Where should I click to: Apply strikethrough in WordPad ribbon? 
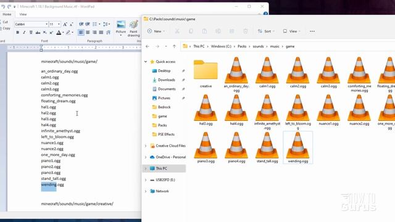click(x=38, y=33)
